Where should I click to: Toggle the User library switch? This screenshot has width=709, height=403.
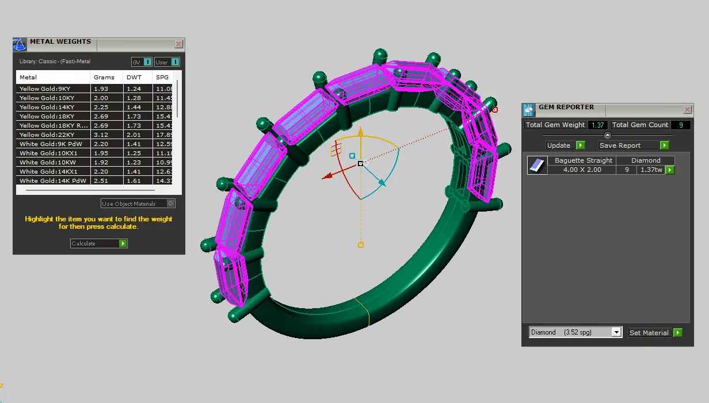pyautogui.click(x=167, y=62)
